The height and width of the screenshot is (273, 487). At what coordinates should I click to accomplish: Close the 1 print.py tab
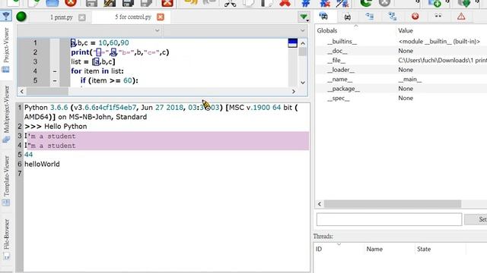coord(81,17)
